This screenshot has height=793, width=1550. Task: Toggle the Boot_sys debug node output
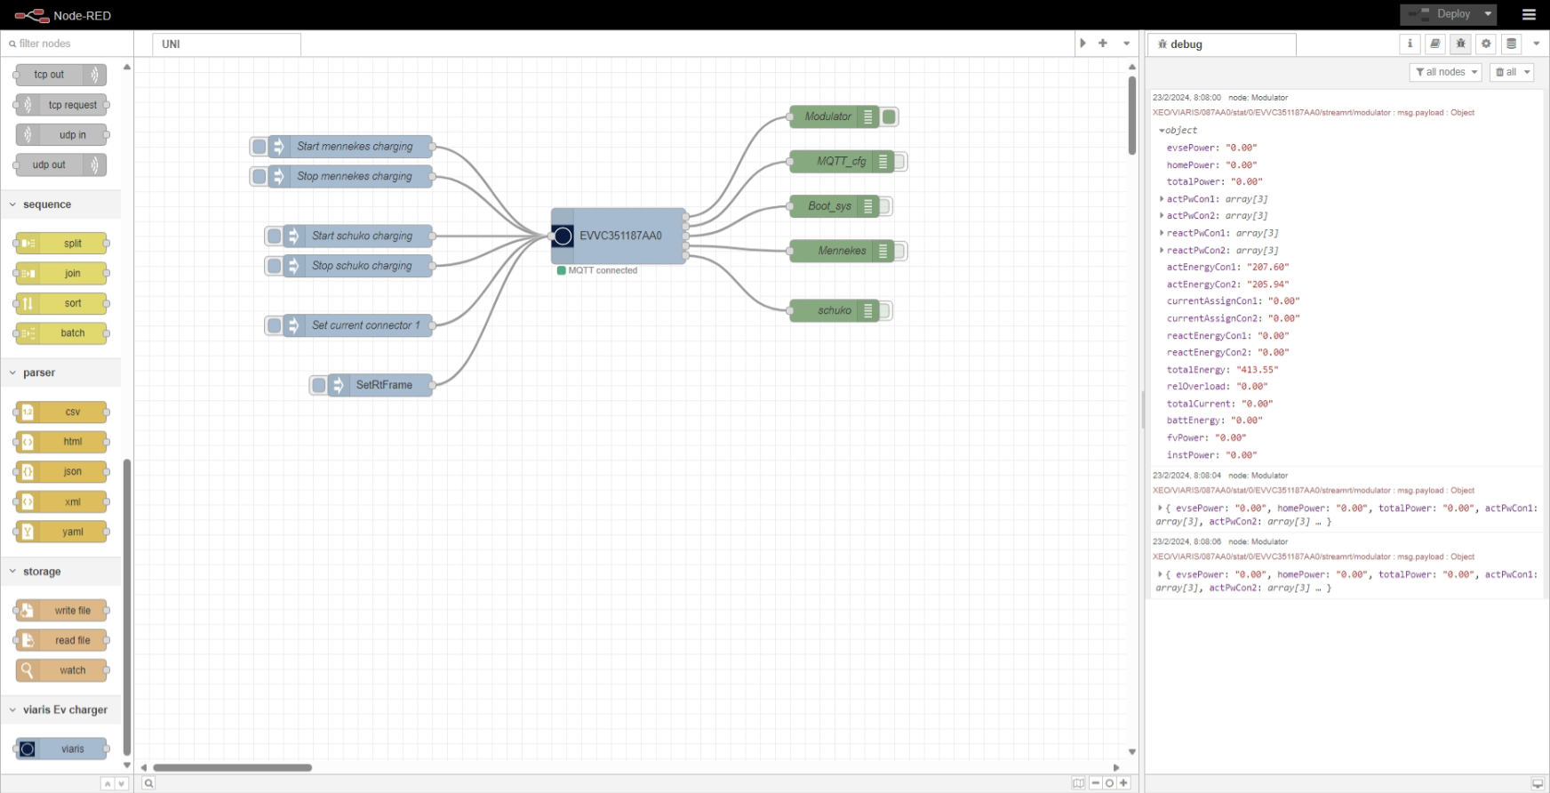(x=885, y=206)
